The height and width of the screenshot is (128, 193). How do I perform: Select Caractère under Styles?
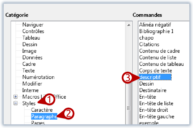click(42, 110)
